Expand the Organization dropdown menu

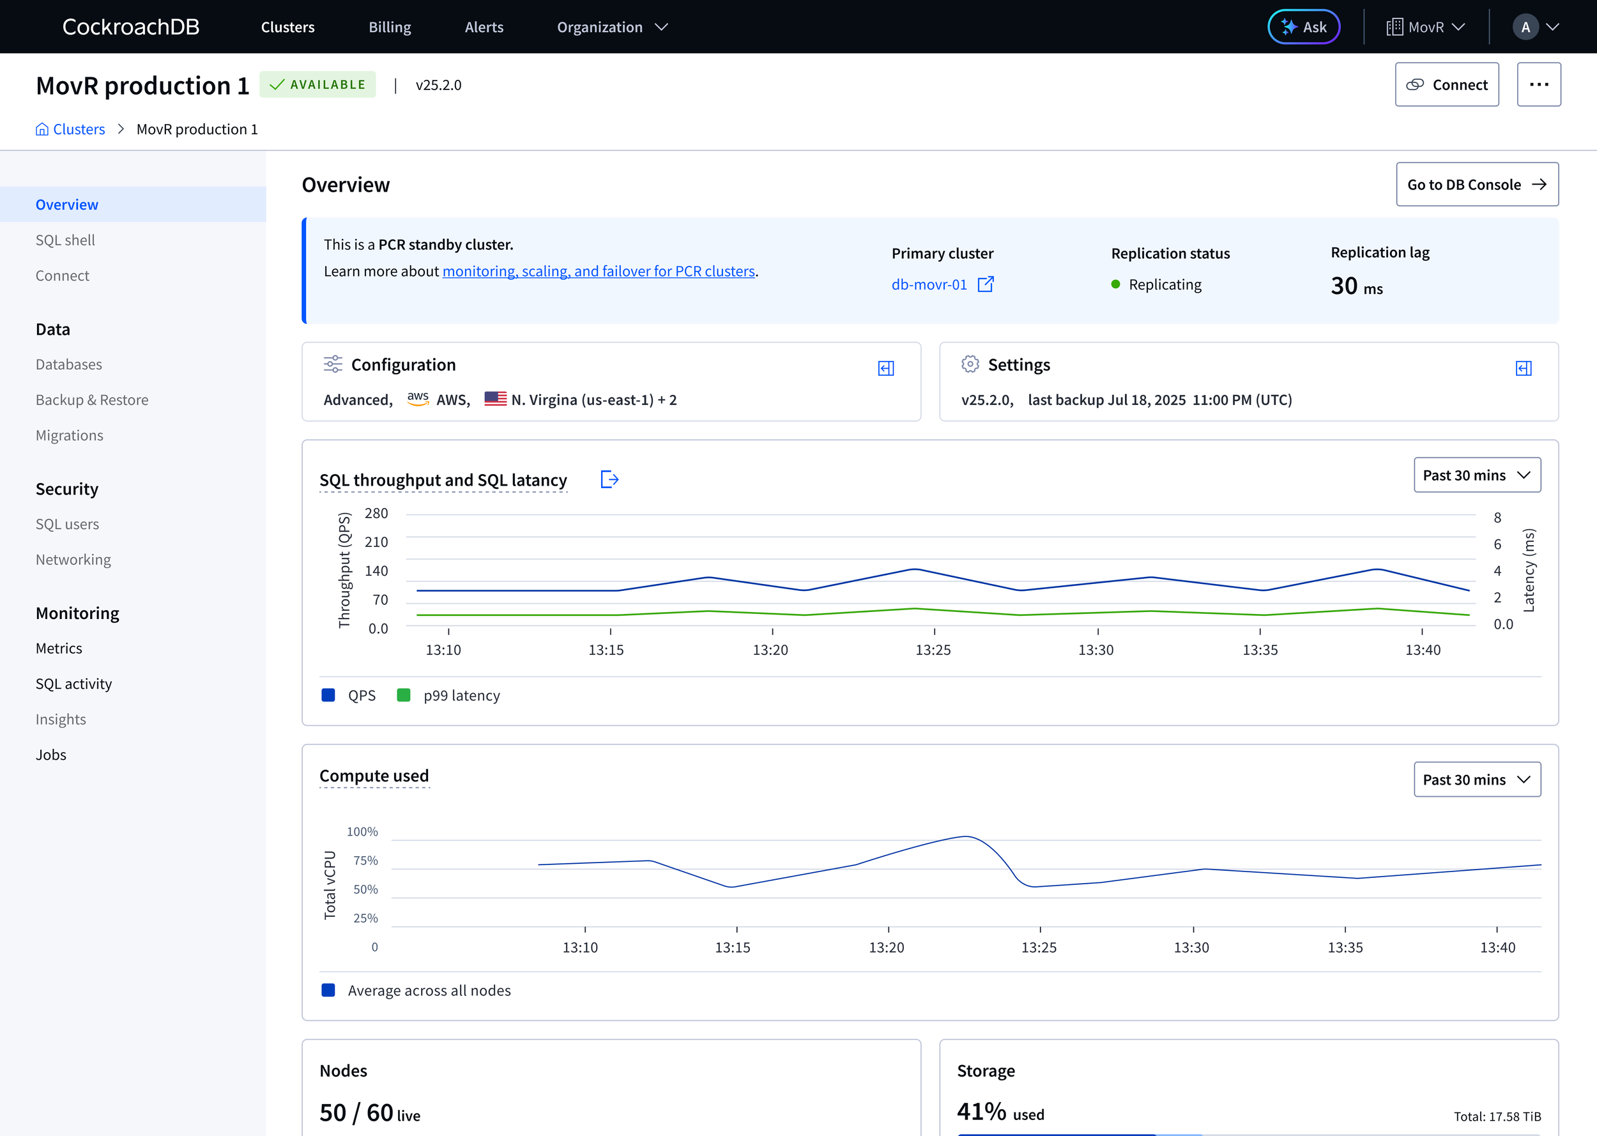[x=613, y=27]
